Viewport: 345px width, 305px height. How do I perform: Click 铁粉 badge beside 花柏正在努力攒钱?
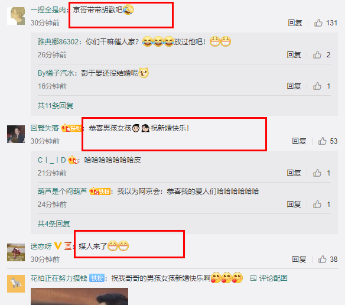pyautogui.click(x=97, y=278)
